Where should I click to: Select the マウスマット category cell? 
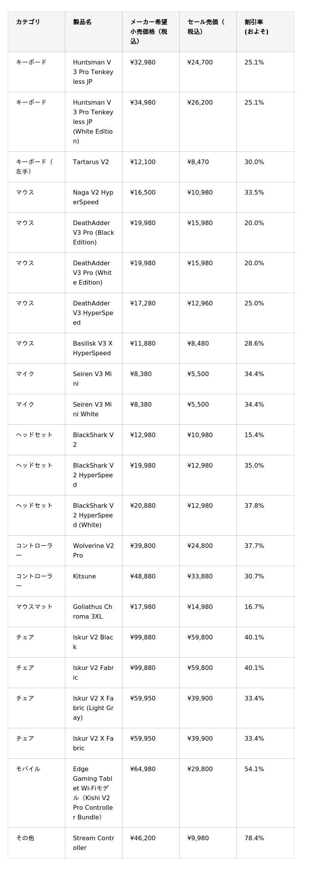click(34, 607)
